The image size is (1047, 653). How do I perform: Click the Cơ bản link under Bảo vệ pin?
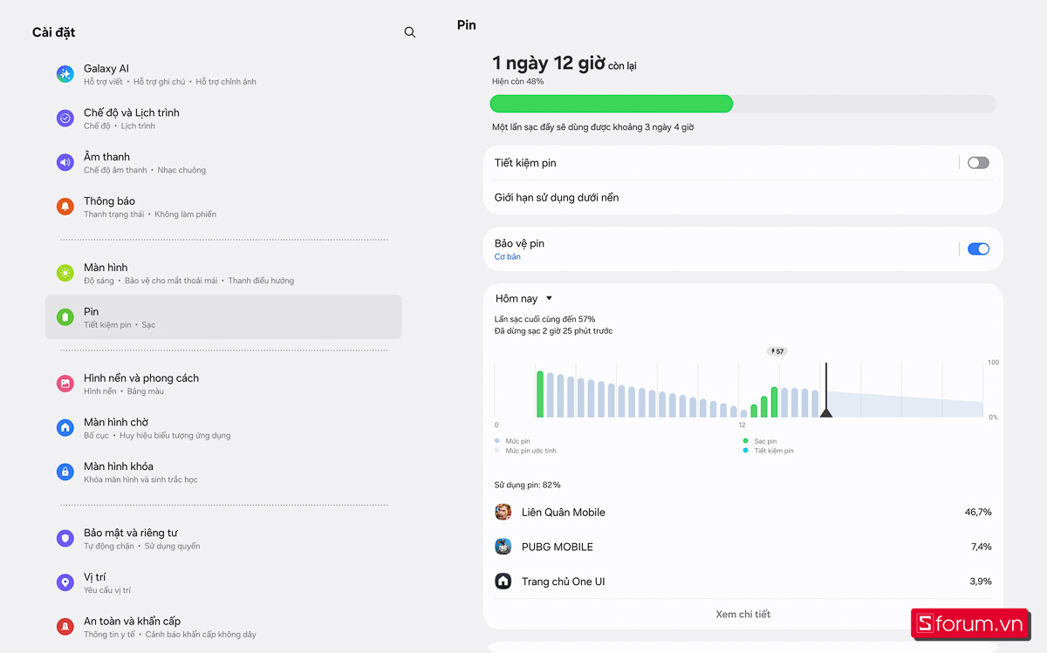pos(507,257)
